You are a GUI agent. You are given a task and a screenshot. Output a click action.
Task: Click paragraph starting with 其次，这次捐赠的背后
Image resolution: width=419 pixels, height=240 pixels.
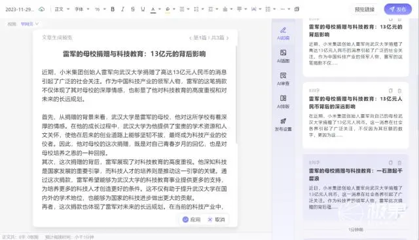(x=134, y=180)
